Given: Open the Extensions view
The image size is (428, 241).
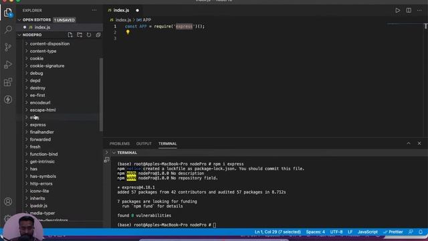Looking at the screenshot, I should (8, 82).
